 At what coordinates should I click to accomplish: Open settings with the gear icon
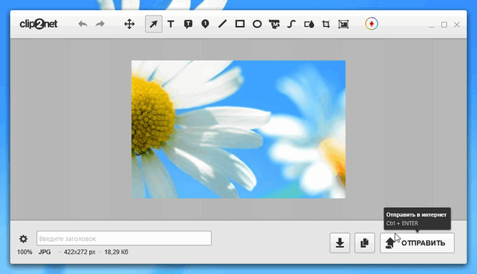coord(23,239)
